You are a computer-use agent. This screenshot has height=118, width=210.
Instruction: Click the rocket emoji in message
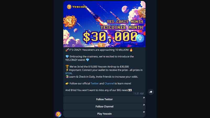click(x=67, y=50)
